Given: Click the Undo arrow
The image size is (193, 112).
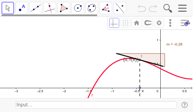Looking at the screenshot, I should [142, 8].
